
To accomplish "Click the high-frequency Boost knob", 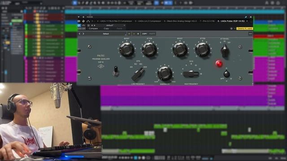I will click(x=180, y=50).
